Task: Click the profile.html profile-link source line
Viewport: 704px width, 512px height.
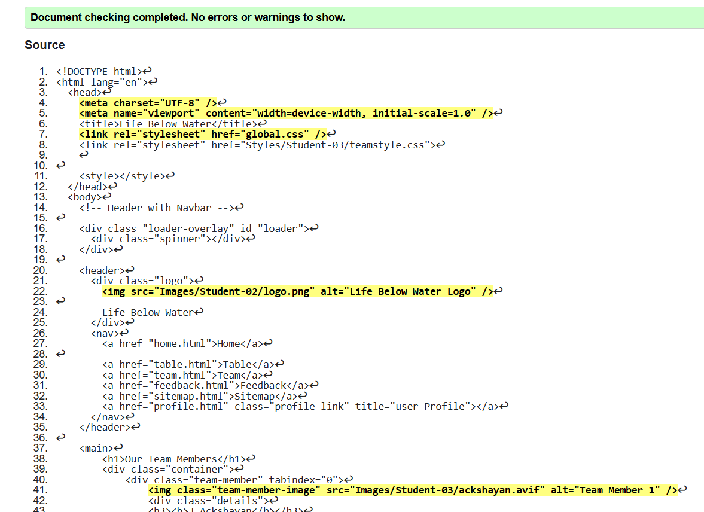Action: [x=300, y=406]
